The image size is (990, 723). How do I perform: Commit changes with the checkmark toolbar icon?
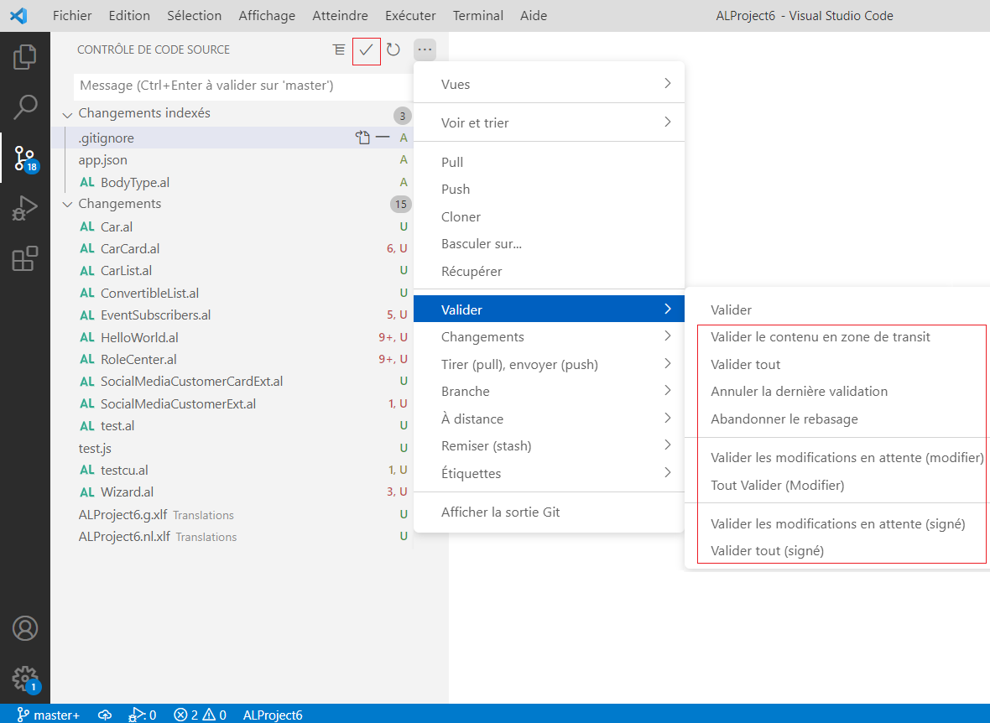pyautogui.click(x=366, y=49)
